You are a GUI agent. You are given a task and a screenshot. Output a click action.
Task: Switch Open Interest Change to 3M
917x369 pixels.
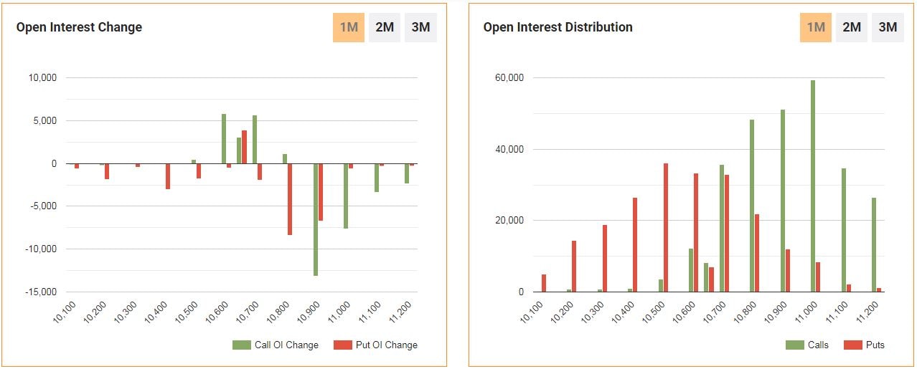420,28
